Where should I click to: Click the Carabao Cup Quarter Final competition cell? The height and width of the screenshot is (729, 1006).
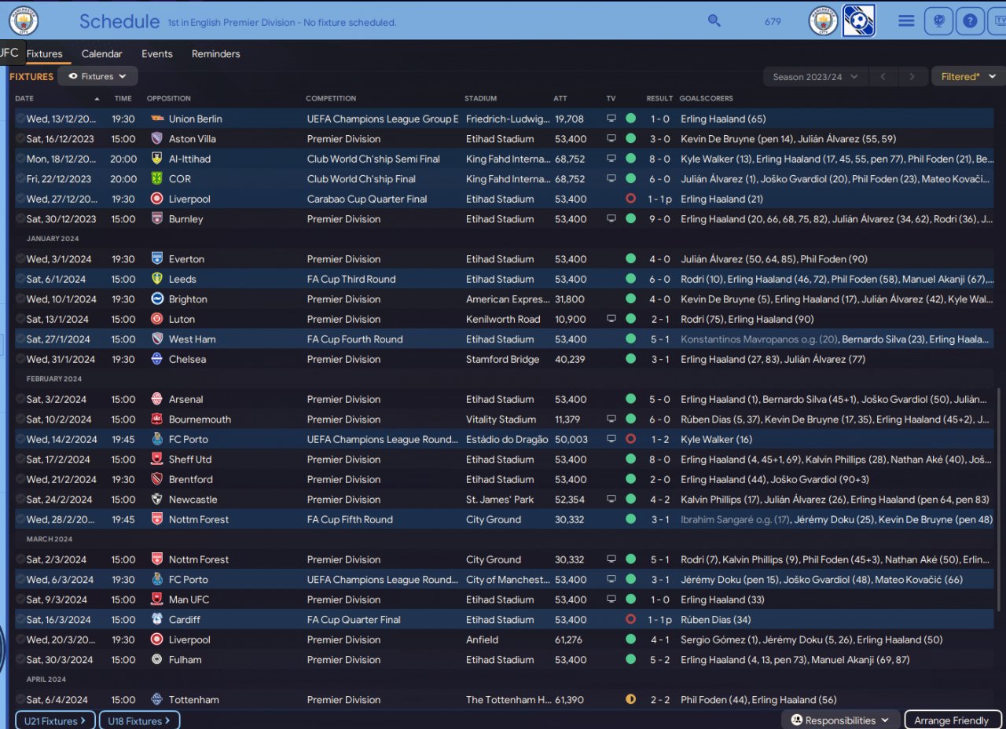pos(367,199)
